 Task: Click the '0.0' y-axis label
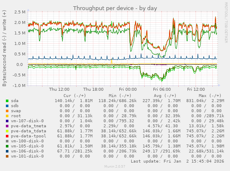(20, 65)
